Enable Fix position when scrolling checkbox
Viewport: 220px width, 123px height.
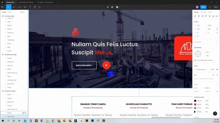pyautogui.click(x=195, y=60)
